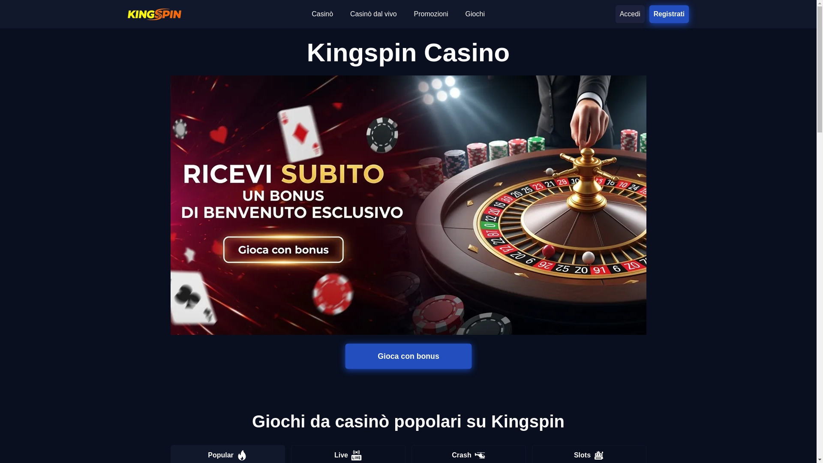The image size is (823, 463).
Task: Click the Slots machine icon
Action: click(x=598, y=455)
